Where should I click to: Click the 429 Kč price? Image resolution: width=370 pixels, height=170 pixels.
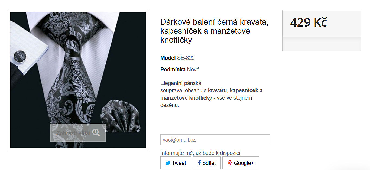[309, 22]
